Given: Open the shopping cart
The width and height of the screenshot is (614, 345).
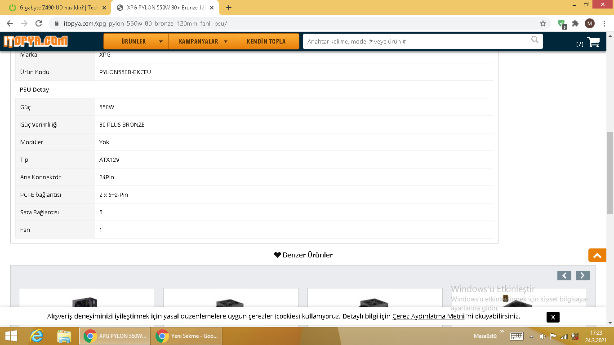Looking at the screenshot, I should coord(593,42).
